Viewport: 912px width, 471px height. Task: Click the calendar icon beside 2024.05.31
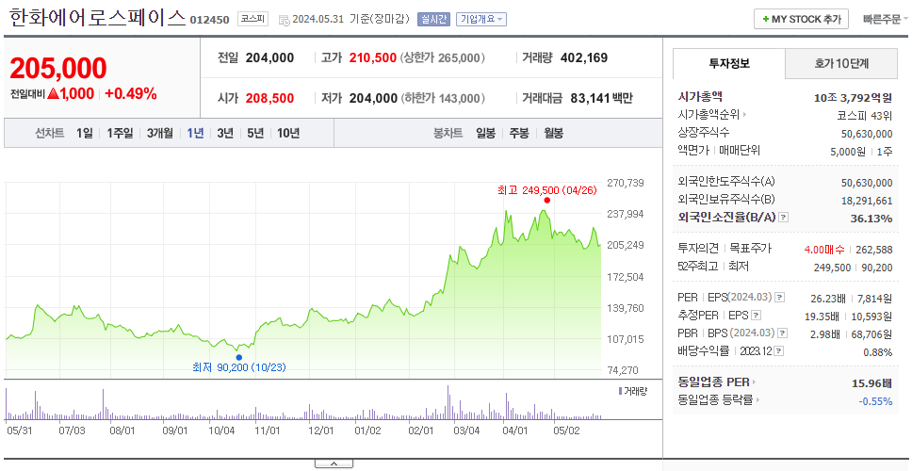click(x=284, y=20)
